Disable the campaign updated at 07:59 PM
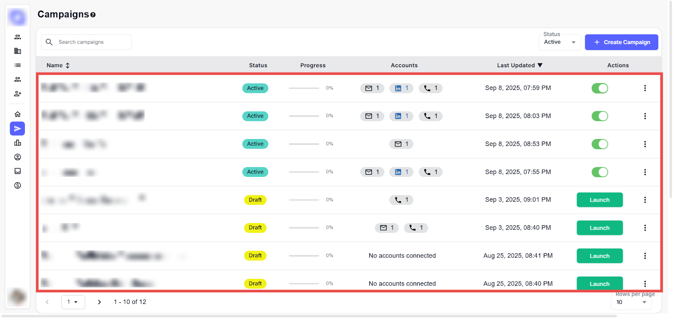The width and height of the screenshot is (673, 318). [x=599, y=88]
